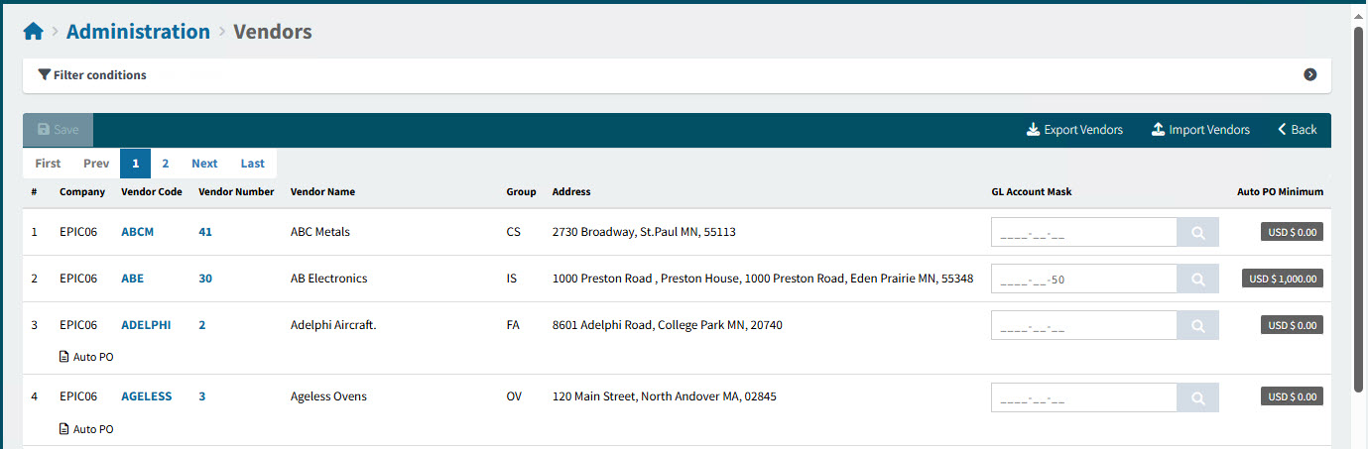Click search icon for ABC Metals GL mask
The width and height of the screenshot is (1368, 449).
(x=1197, y=233)
